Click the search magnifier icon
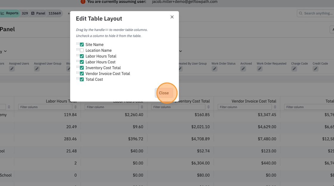The image size is (334, 186). point(301,13)
